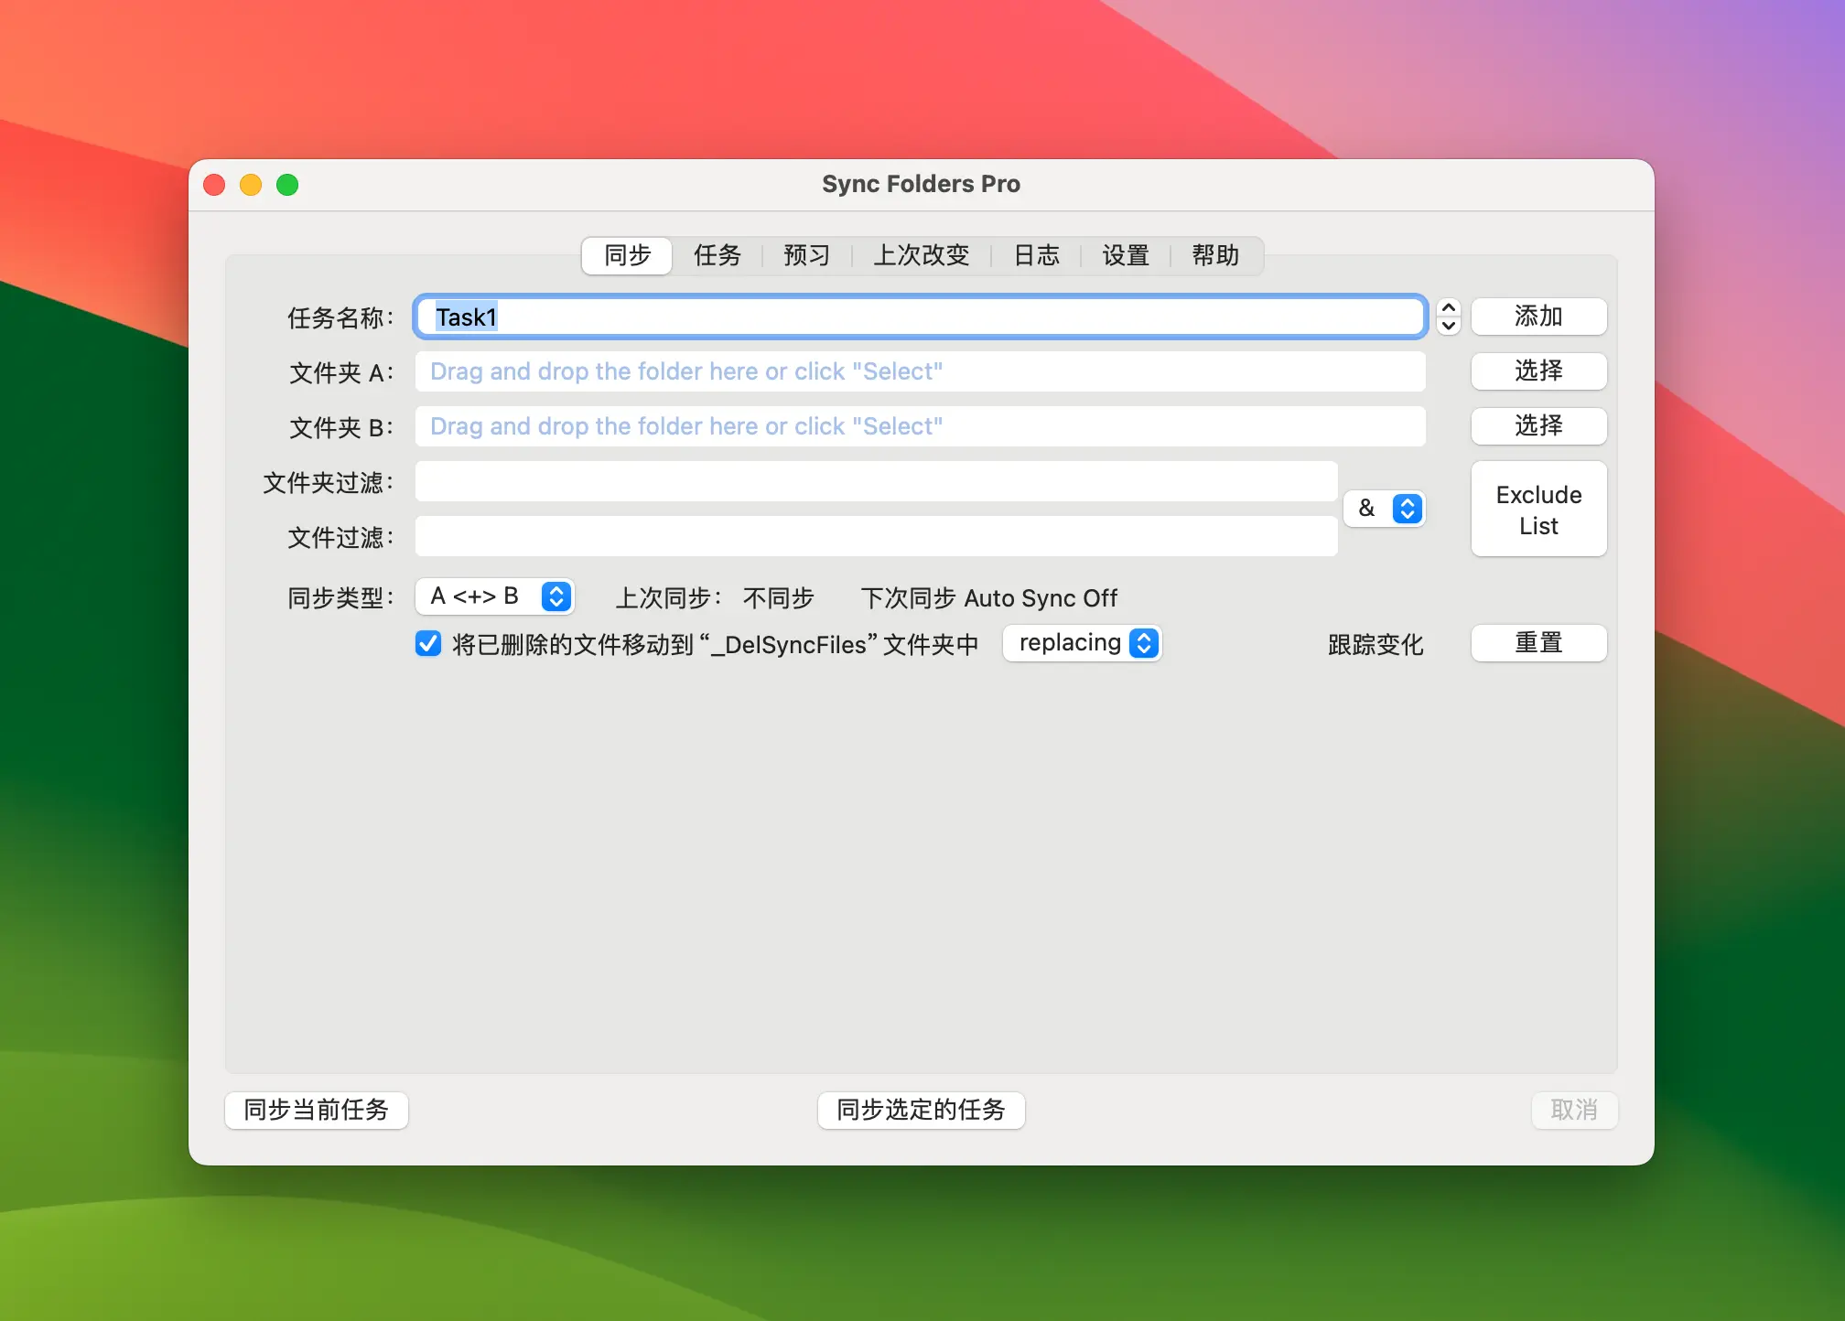Viewport: 1845px width, 1321px height.
Task: Click 添加 to add a new task
Action: [x=1538, y=317]
